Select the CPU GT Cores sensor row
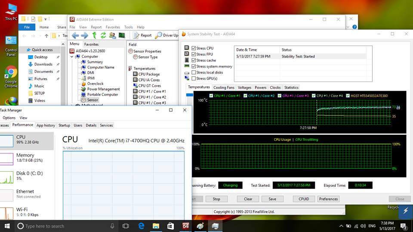Image resolution: width=413 pixels, height=232 pixels. [149, 85]
